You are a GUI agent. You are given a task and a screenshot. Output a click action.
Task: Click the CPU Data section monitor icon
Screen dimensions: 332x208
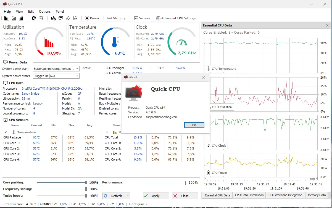(x=5, y=83)
